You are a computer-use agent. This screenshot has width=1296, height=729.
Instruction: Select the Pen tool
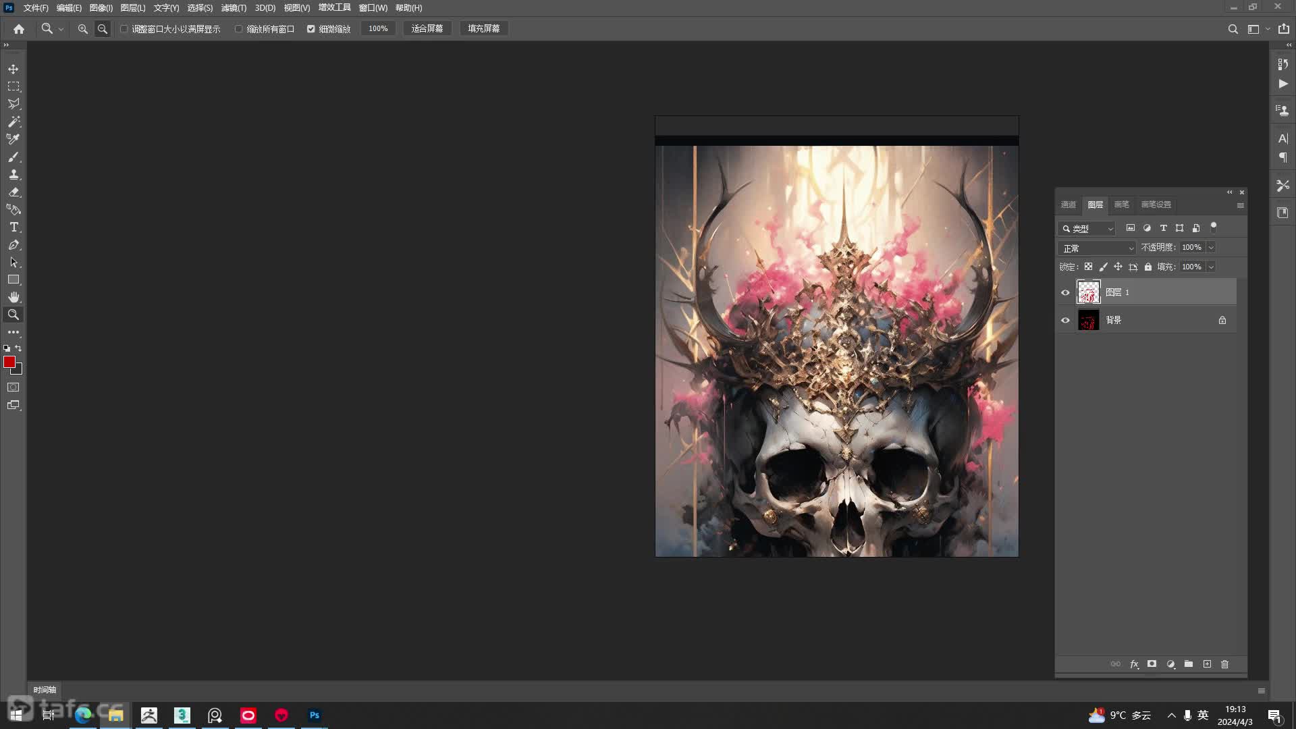coord(13,244)
